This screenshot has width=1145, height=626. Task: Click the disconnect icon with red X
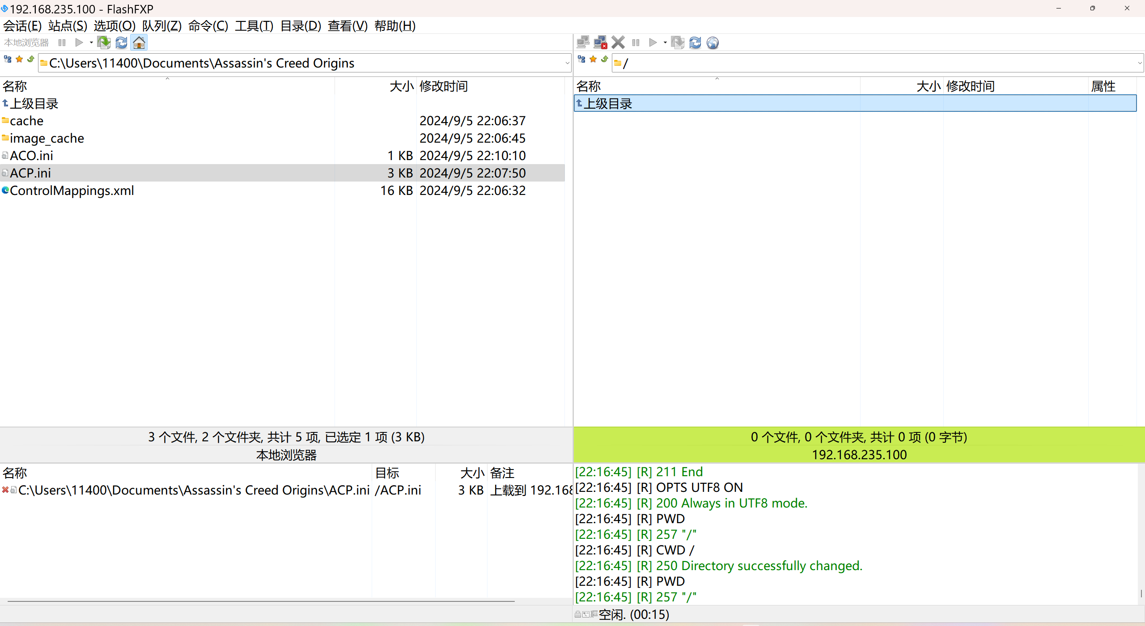click(600, 42)
